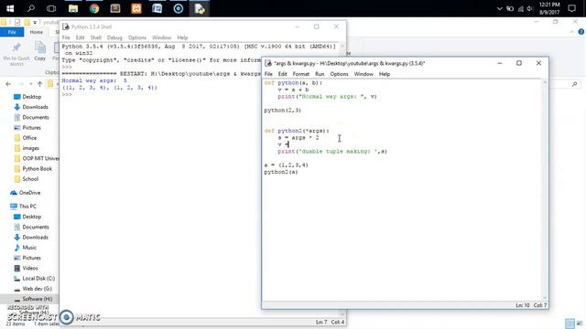586x329 pixels.
Task: Open Word from the taskbar
Action: [x=157, y=8]
